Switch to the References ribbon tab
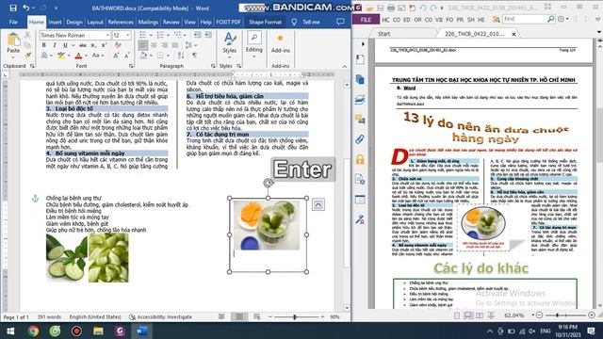Screen dimensions: 603x339 coord(121,23)
